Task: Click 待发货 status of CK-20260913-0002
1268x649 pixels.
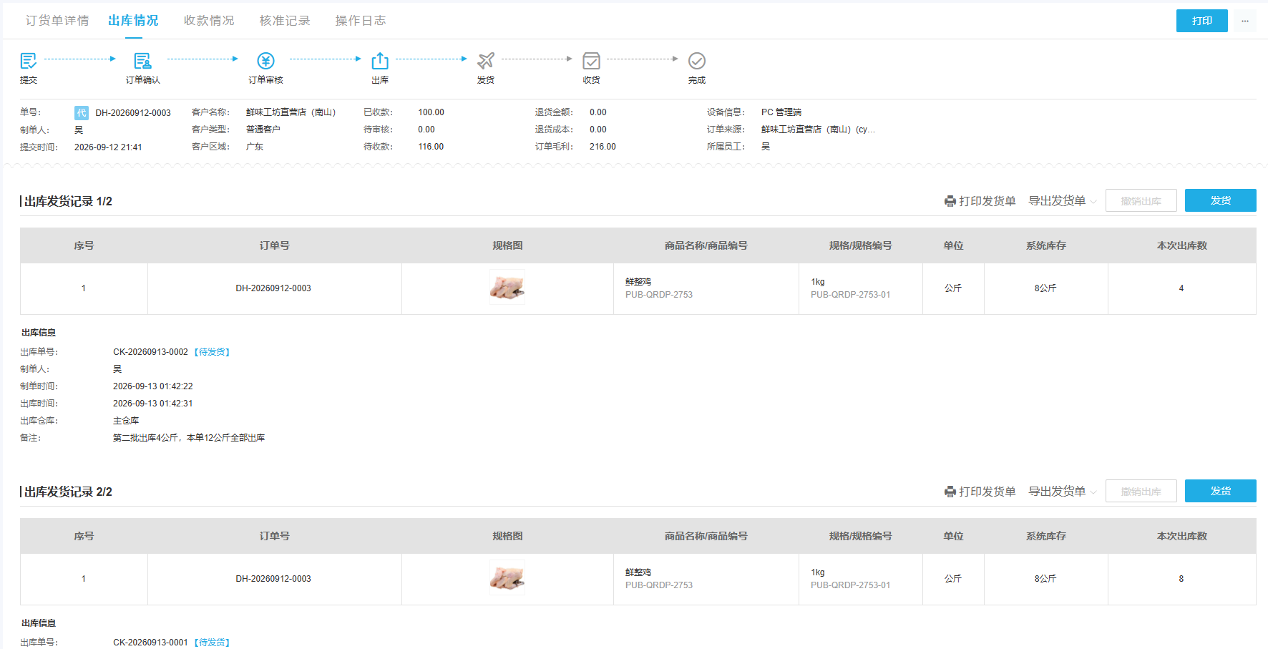Action: tap(213, 352)
